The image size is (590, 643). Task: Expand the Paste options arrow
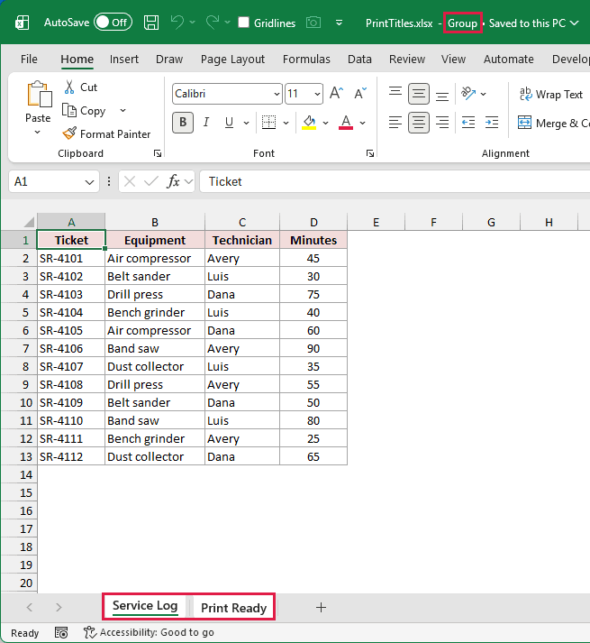37,132
